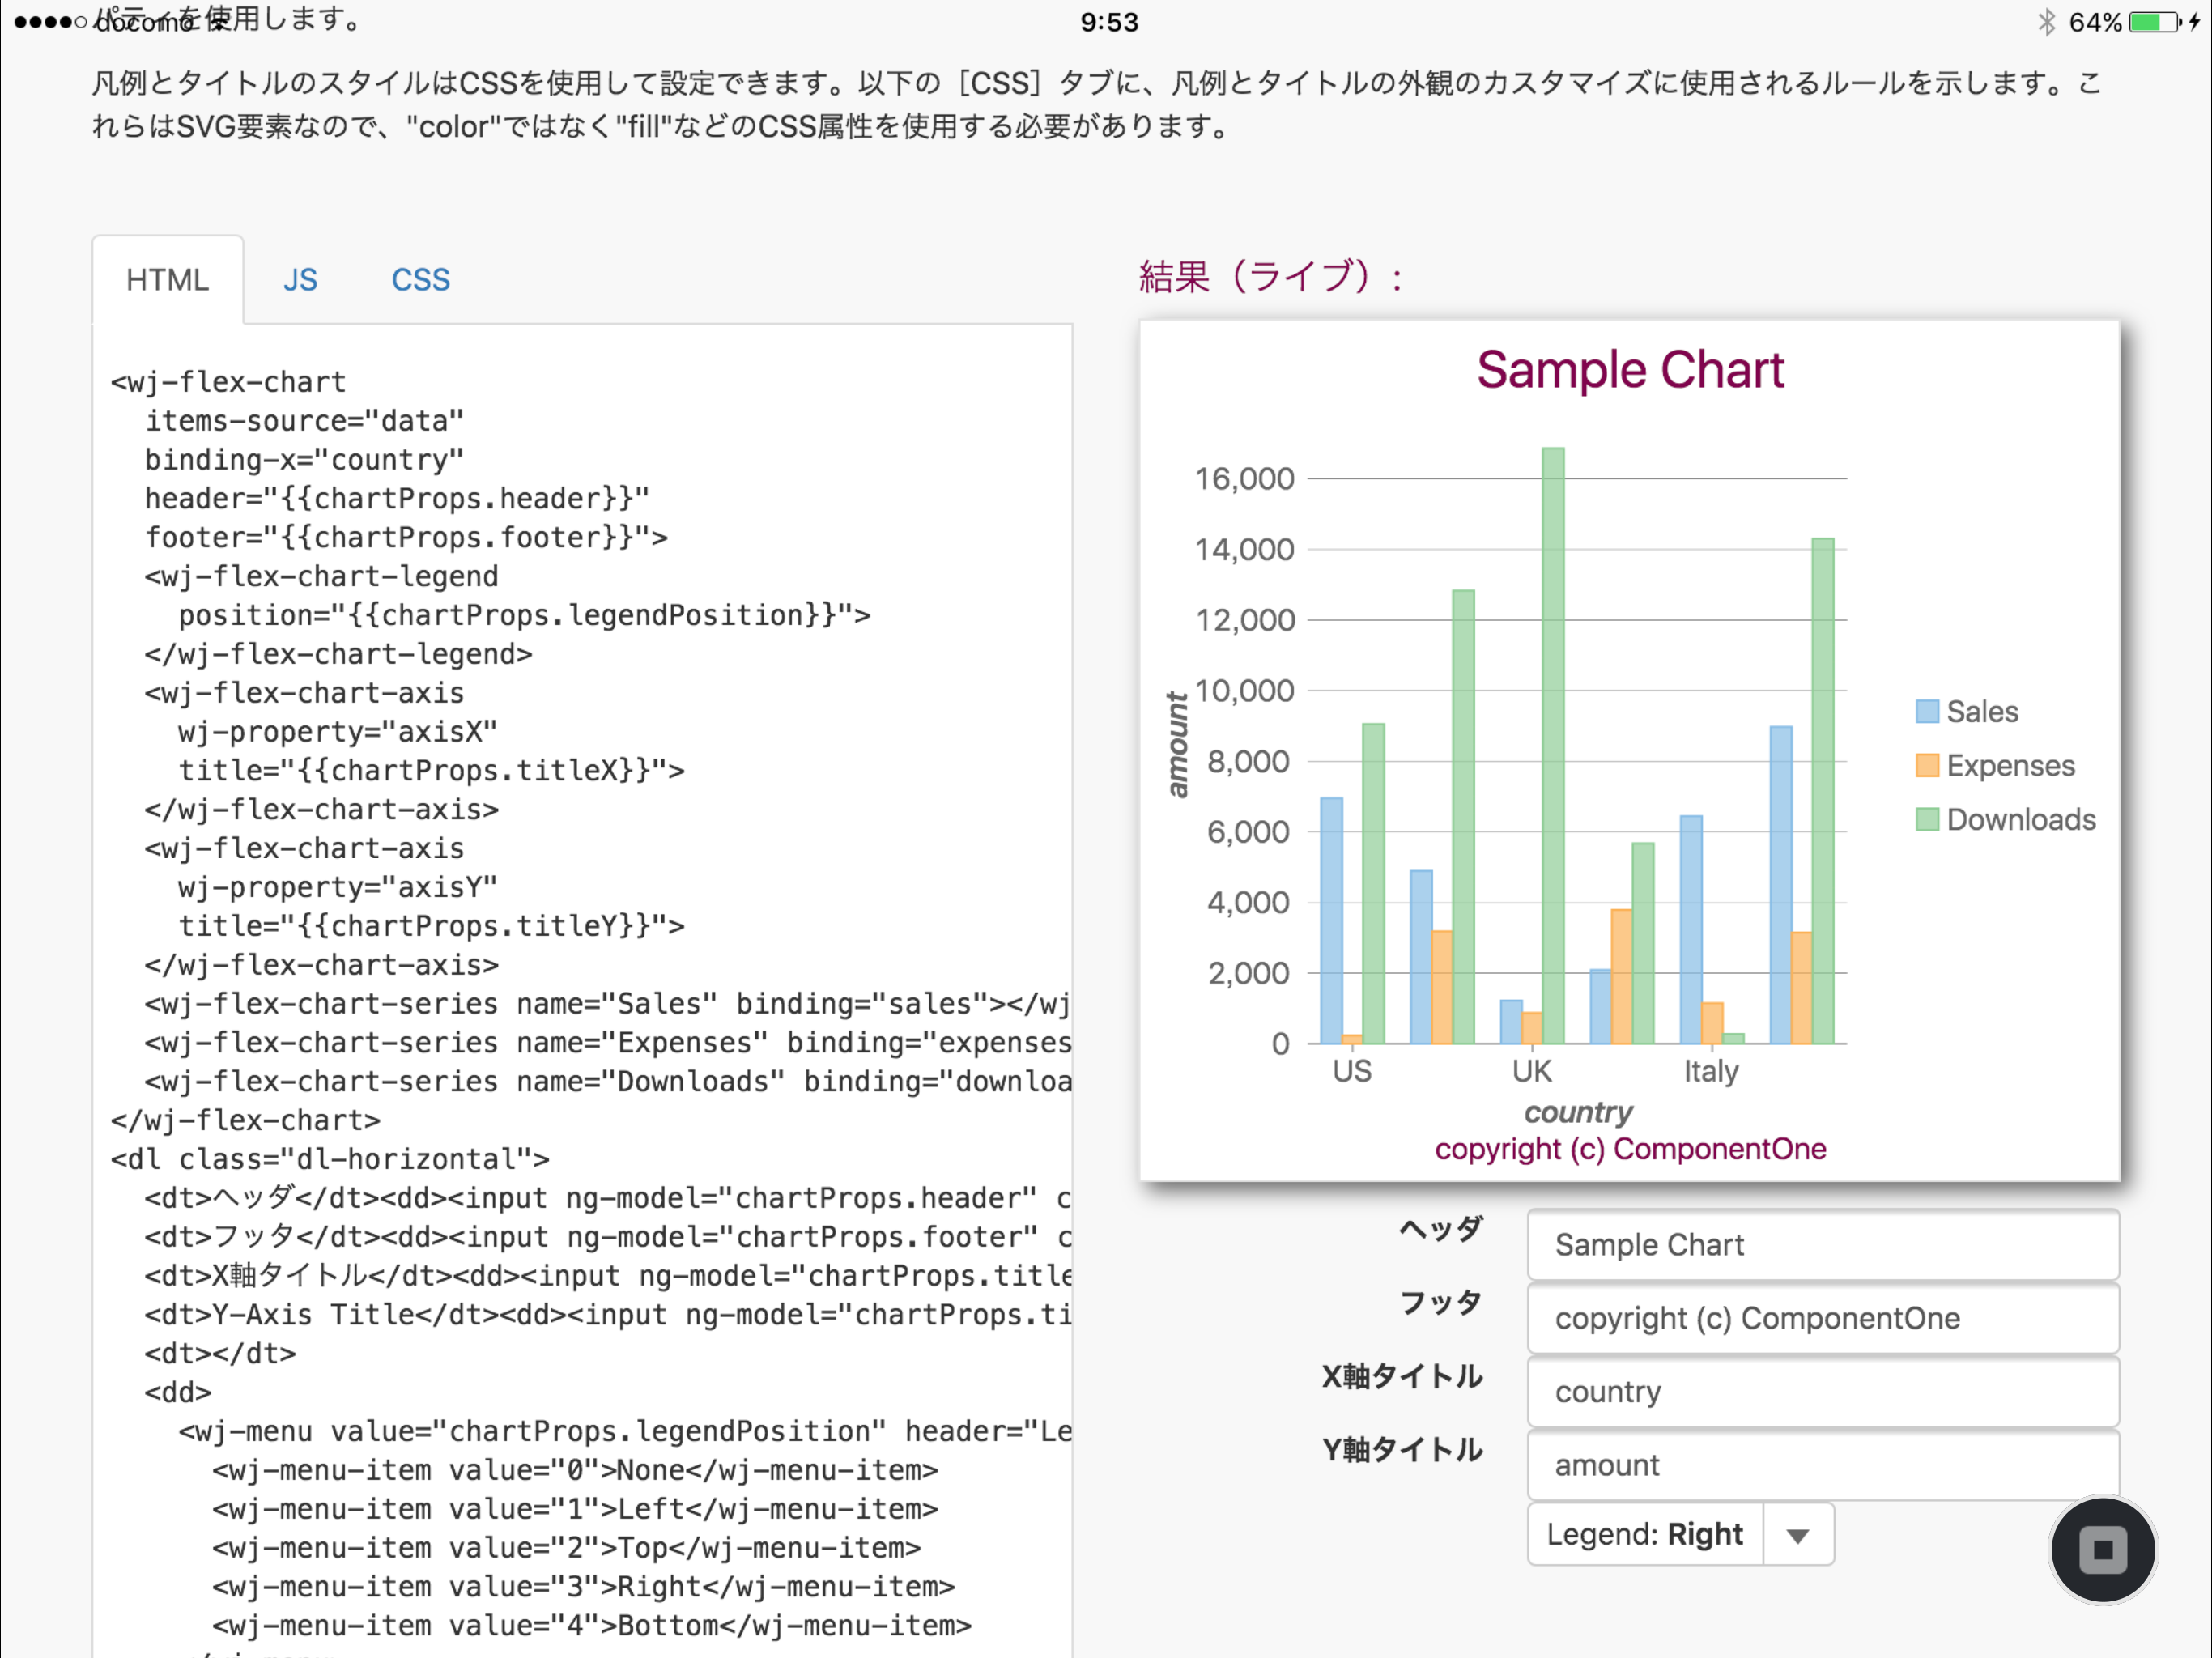Click the copyright footer input field

coord(1821,1318)
